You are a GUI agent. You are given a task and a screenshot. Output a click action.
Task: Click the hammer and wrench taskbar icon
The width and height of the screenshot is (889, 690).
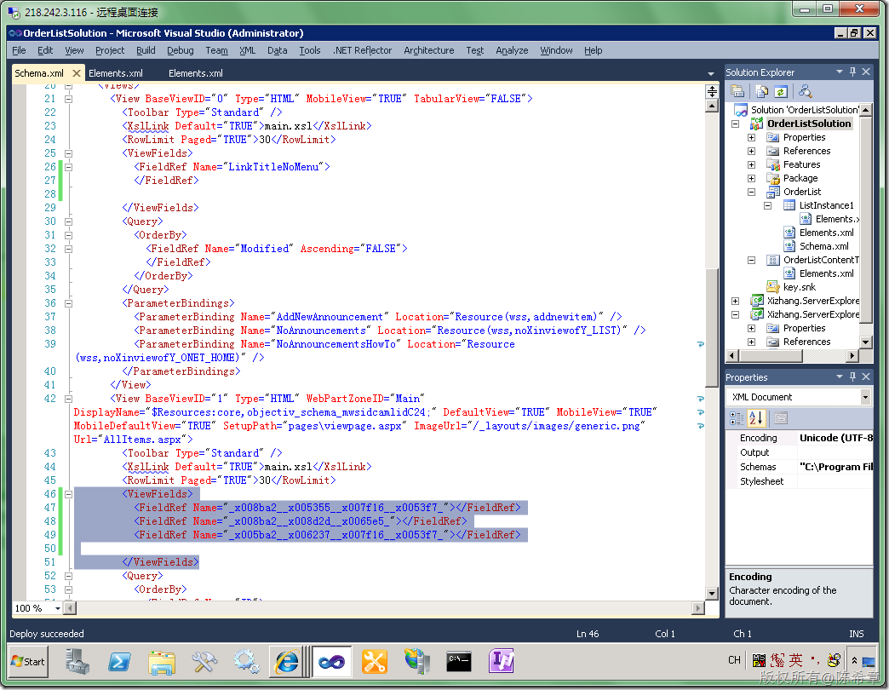tap(204, 661)
